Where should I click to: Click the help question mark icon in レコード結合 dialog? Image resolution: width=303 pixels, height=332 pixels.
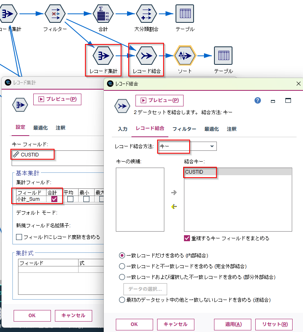tap(258, 100)
